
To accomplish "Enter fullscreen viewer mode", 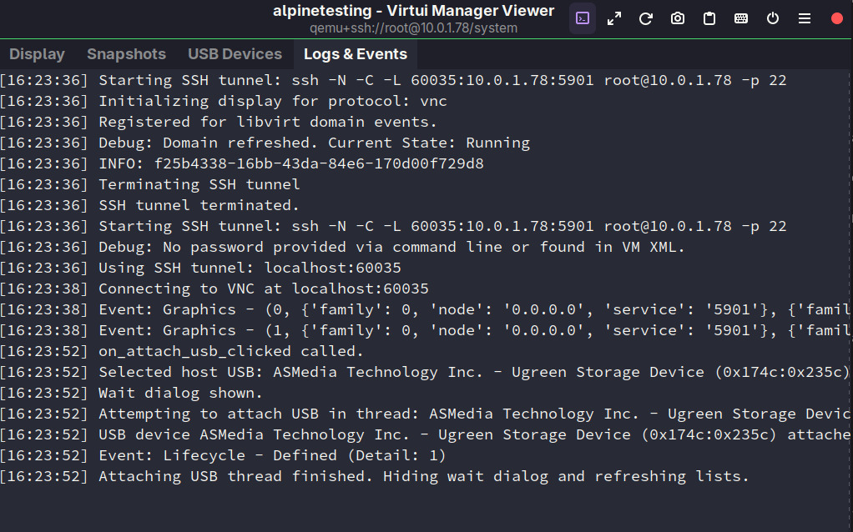I will pyautogui.click(x=613, y=18).
